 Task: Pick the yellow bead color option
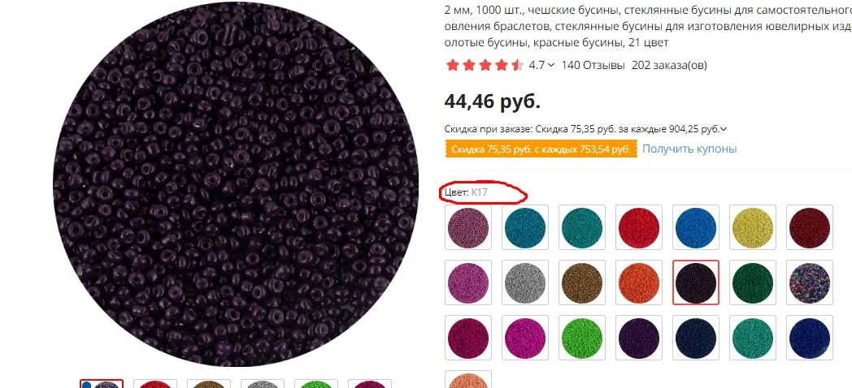coord(753,226)
